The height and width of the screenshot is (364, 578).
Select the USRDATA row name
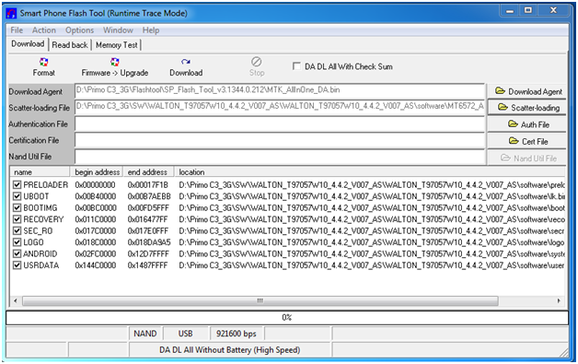point(41,265)
